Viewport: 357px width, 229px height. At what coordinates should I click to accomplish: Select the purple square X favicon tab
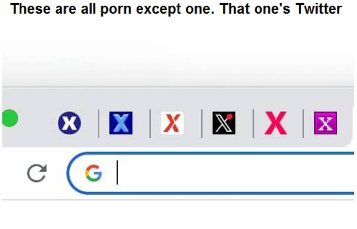pos(325,123)
